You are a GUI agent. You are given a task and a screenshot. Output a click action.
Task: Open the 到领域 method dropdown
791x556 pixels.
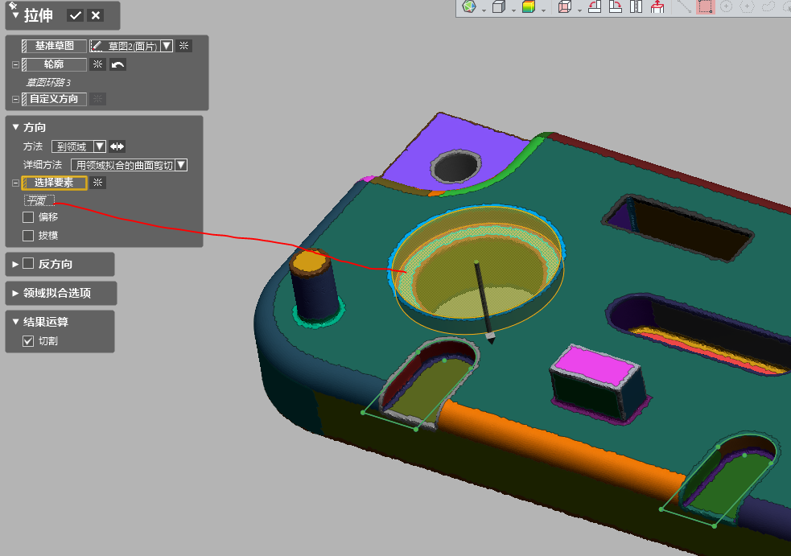pos(100,146)
